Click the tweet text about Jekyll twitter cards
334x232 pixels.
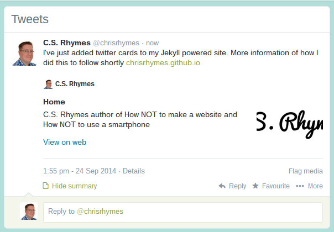[180, 57]
